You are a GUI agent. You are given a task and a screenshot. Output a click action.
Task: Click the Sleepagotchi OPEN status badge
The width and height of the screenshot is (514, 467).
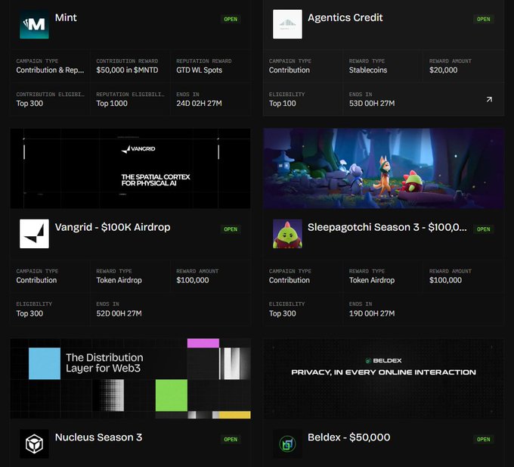click(484, 229)
